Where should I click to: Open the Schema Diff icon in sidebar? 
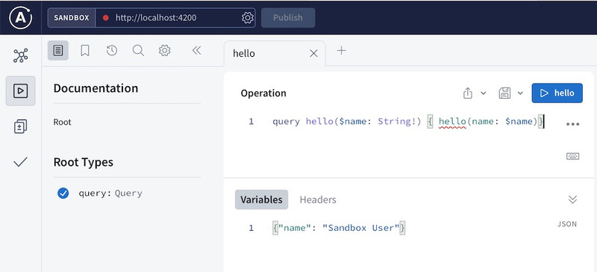21,126
